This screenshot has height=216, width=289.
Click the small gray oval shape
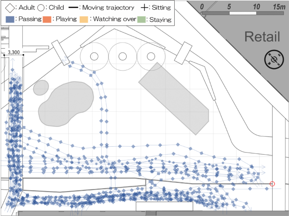coord(41,87)
